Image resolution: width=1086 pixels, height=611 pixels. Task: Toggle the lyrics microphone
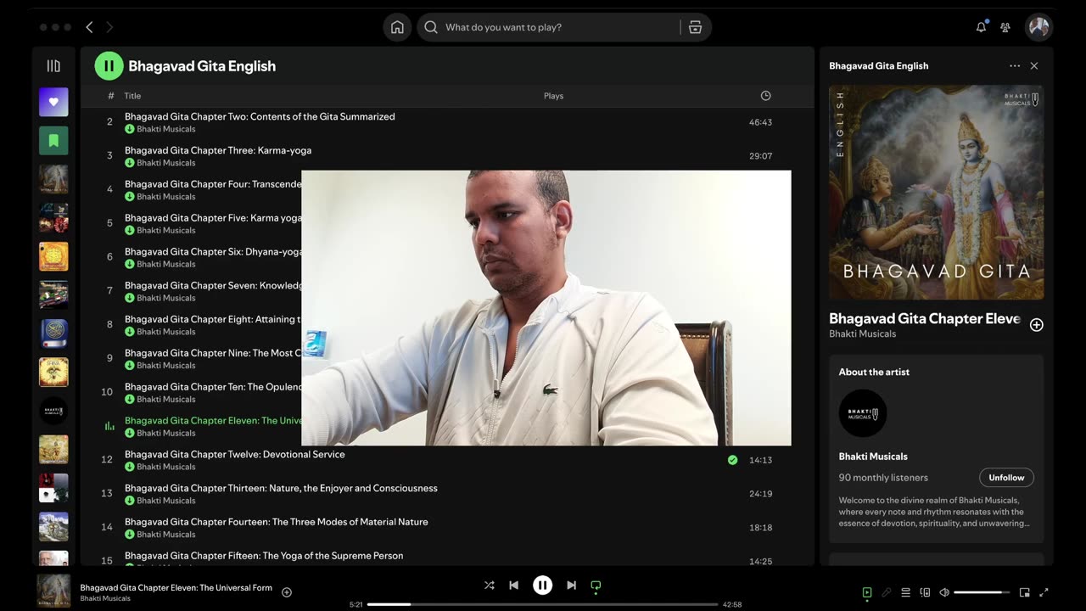pyautogui.click(x=886, y=592)
